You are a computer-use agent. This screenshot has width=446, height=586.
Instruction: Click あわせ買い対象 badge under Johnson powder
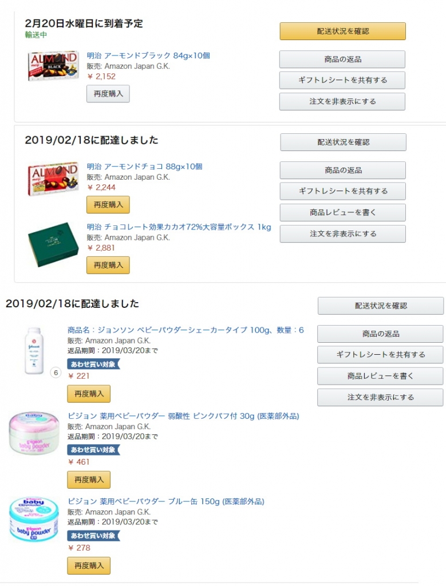pos(93,364)
